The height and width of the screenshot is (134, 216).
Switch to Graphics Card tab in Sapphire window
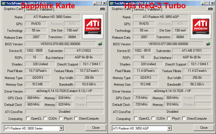13,9
